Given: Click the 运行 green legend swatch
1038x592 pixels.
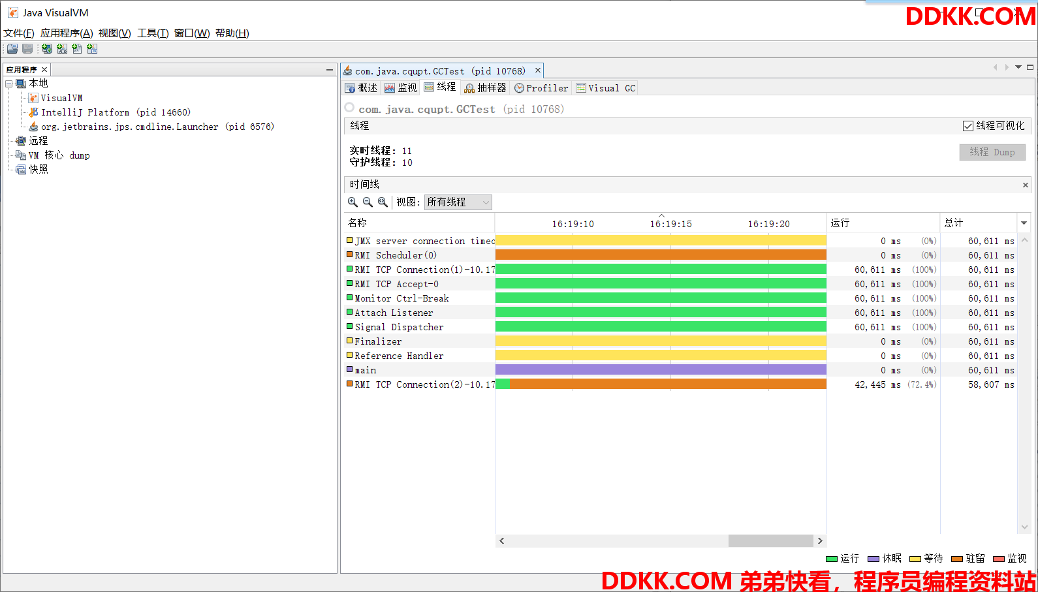Looking at the screenshot, I should [x=832, y=559].
